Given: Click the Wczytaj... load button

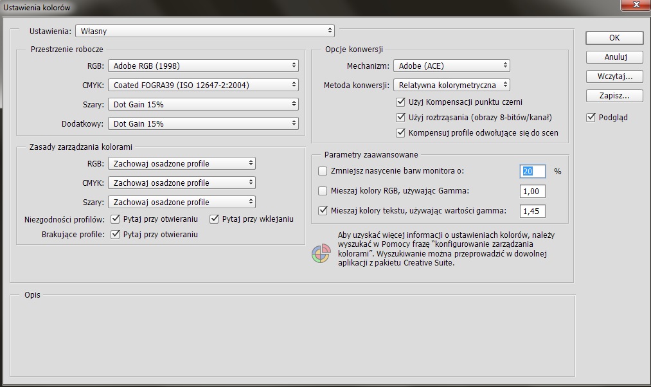Looking at the screenshot, I should pyautogui.click(x=615, y=76).
